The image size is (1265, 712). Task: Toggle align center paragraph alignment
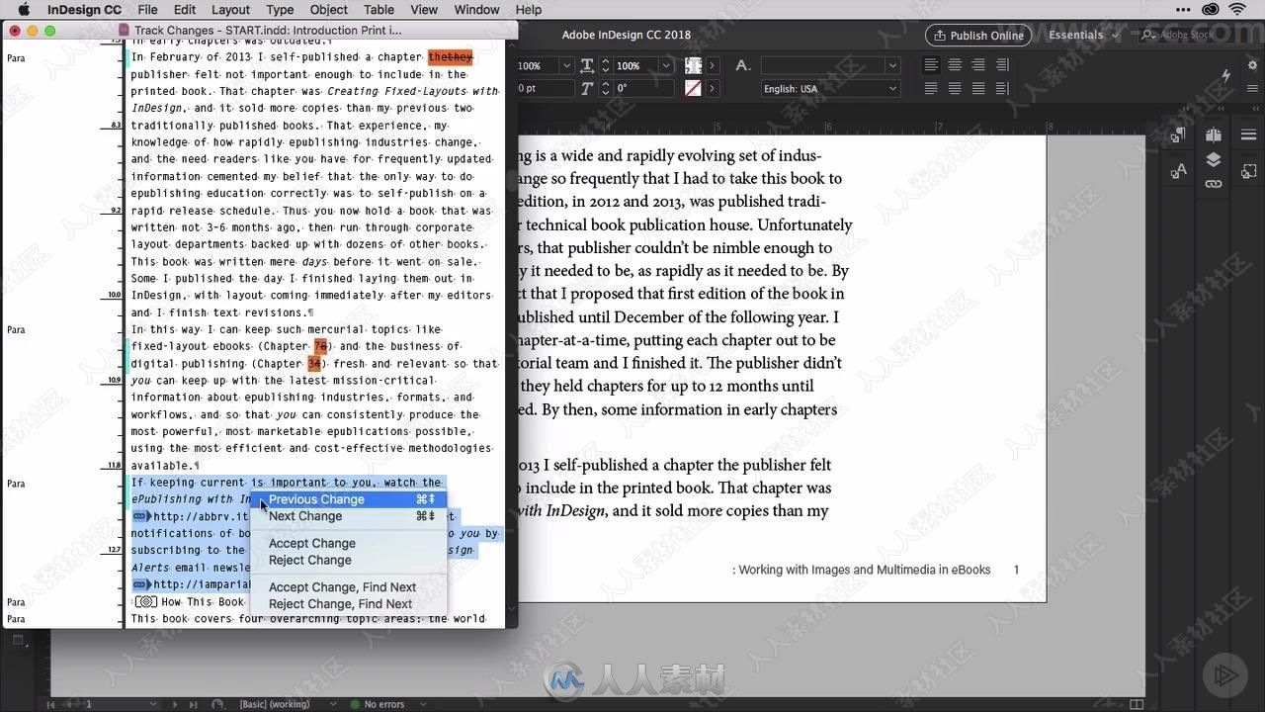[955, 65]
